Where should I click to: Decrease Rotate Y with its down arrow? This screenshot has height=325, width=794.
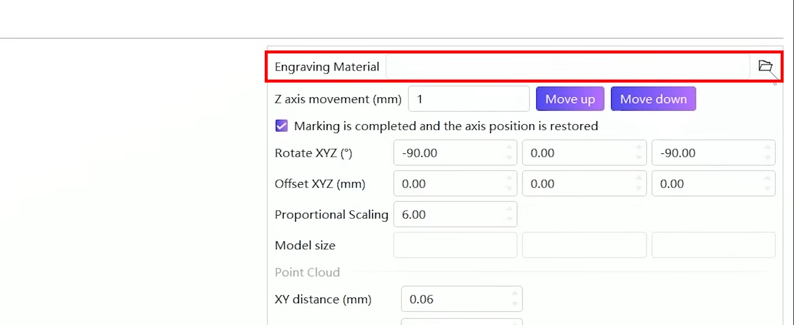pyautogui.click(x=639, y=158)
